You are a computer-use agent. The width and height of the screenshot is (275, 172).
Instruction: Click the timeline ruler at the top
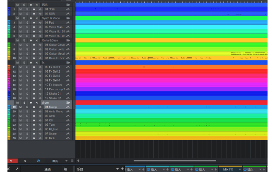pyautogui.click(x=171, y=2)
